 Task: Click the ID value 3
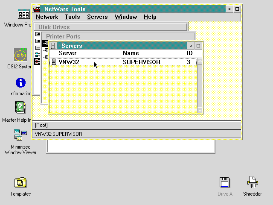coord(189,62)
